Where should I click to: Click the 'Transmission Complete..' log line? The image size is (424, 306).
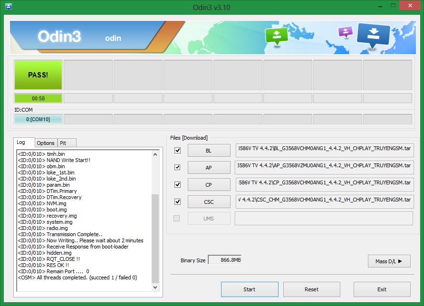pyautogui.click(x=60, y=234)
